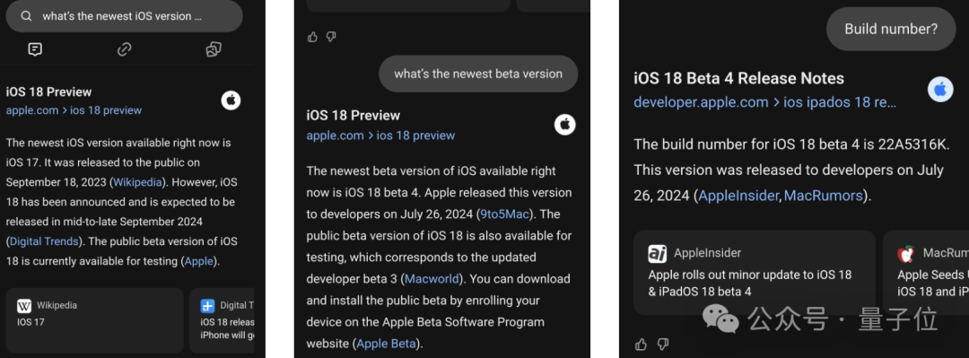
Task: Open the Digital Trends citation link
Action: click(44, 241)
